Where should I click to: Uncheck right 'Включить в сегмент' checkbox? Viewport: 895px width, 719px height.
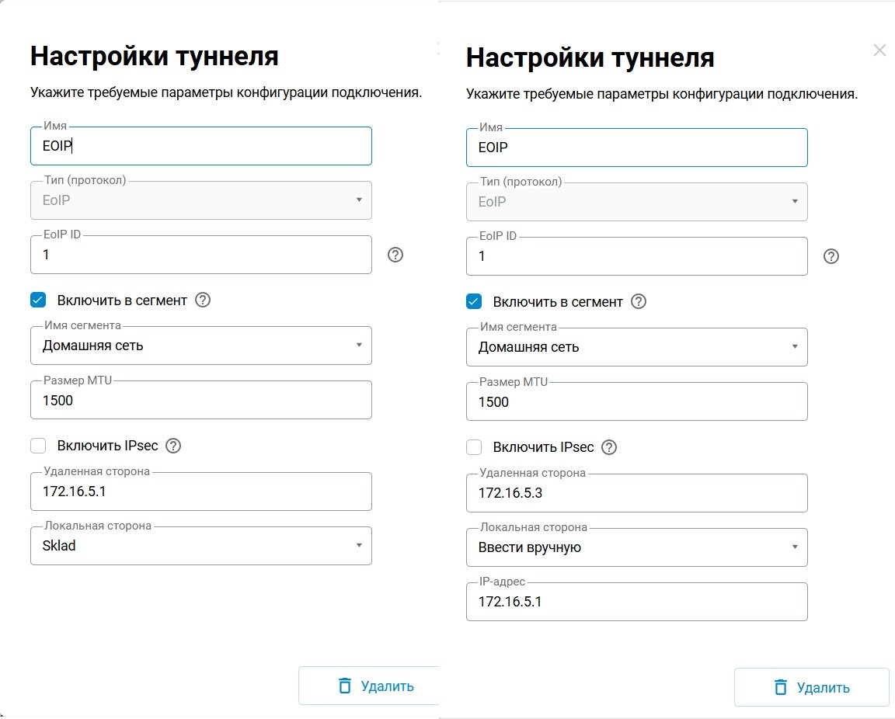pyautogui.click(x=474, y=301)
